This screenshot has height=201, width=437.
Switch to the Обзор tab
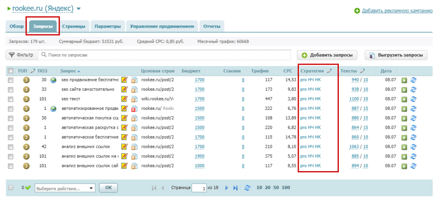tap(17, 27)
